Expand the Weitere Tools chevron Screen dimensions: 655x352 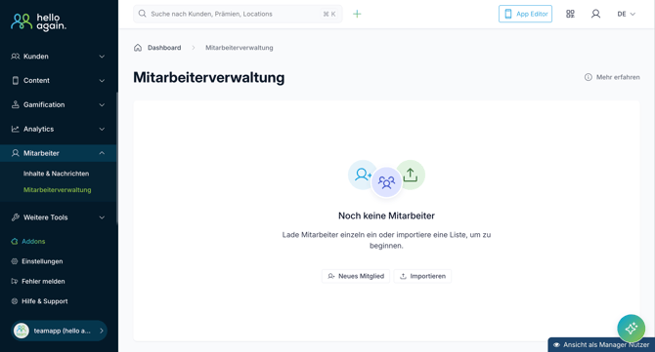pos(102,217)
